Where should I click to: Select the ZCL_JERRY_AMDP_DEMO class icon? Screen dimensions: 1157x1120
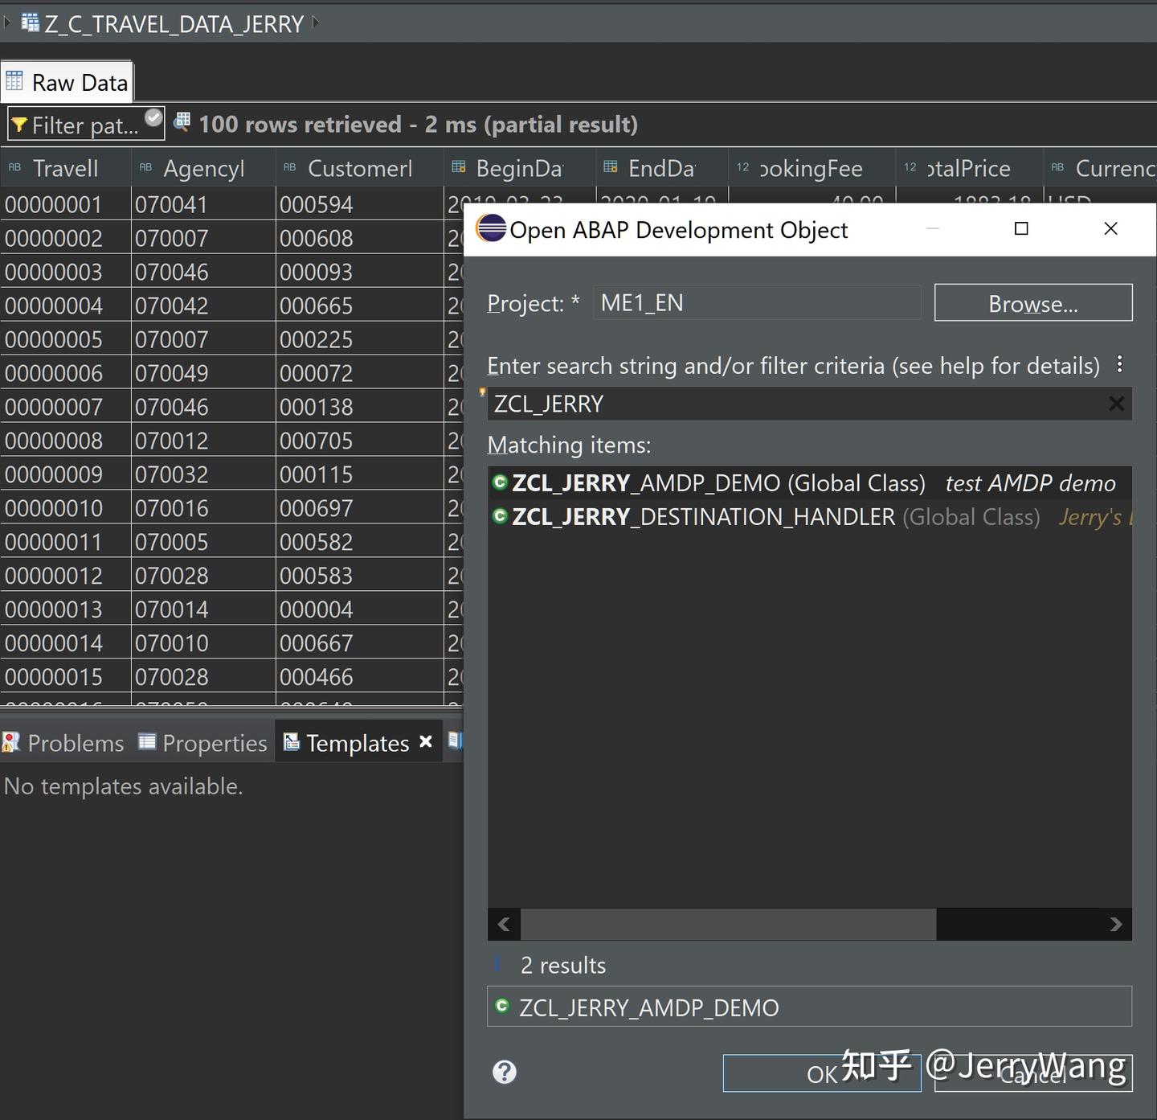coord(500,482)
